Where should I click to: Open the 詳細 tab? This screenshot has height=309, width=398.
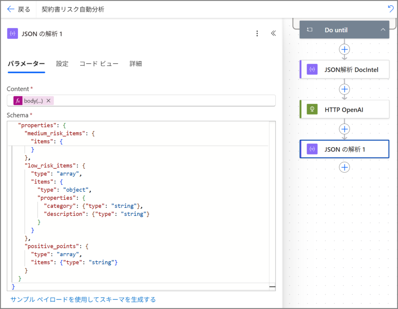coord(136,64)
